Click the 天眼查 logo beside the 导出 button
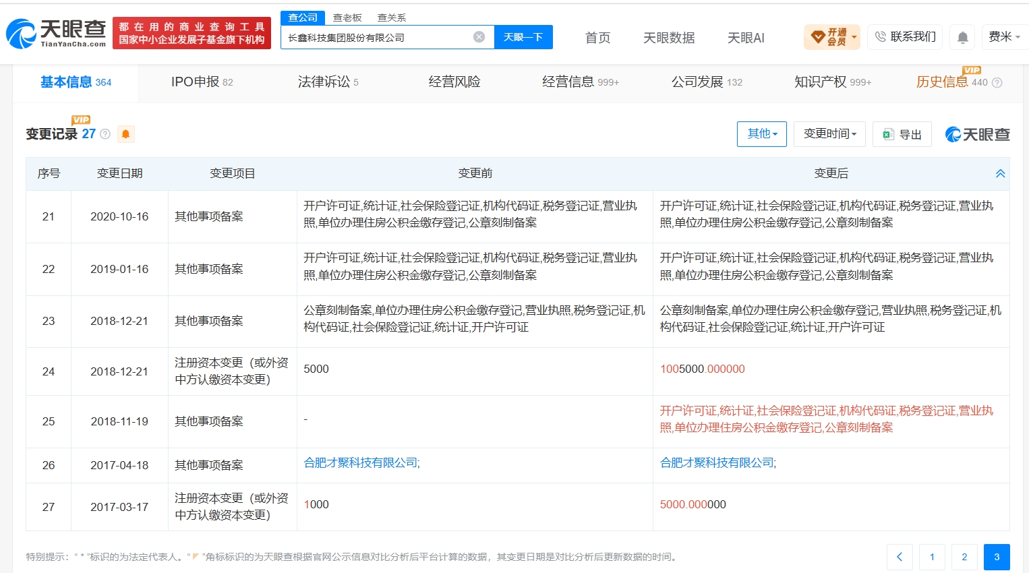1029x573 pixels. coord(977,135)
